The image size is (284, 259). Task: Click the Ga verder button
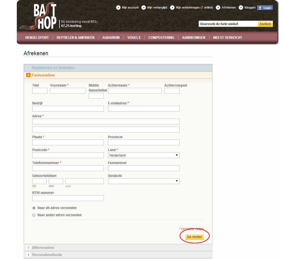[x=194, y=237]
